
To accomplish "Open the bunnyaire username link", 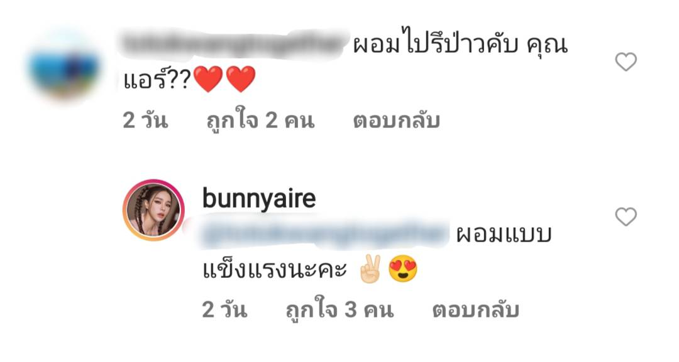I will (259, 198).
